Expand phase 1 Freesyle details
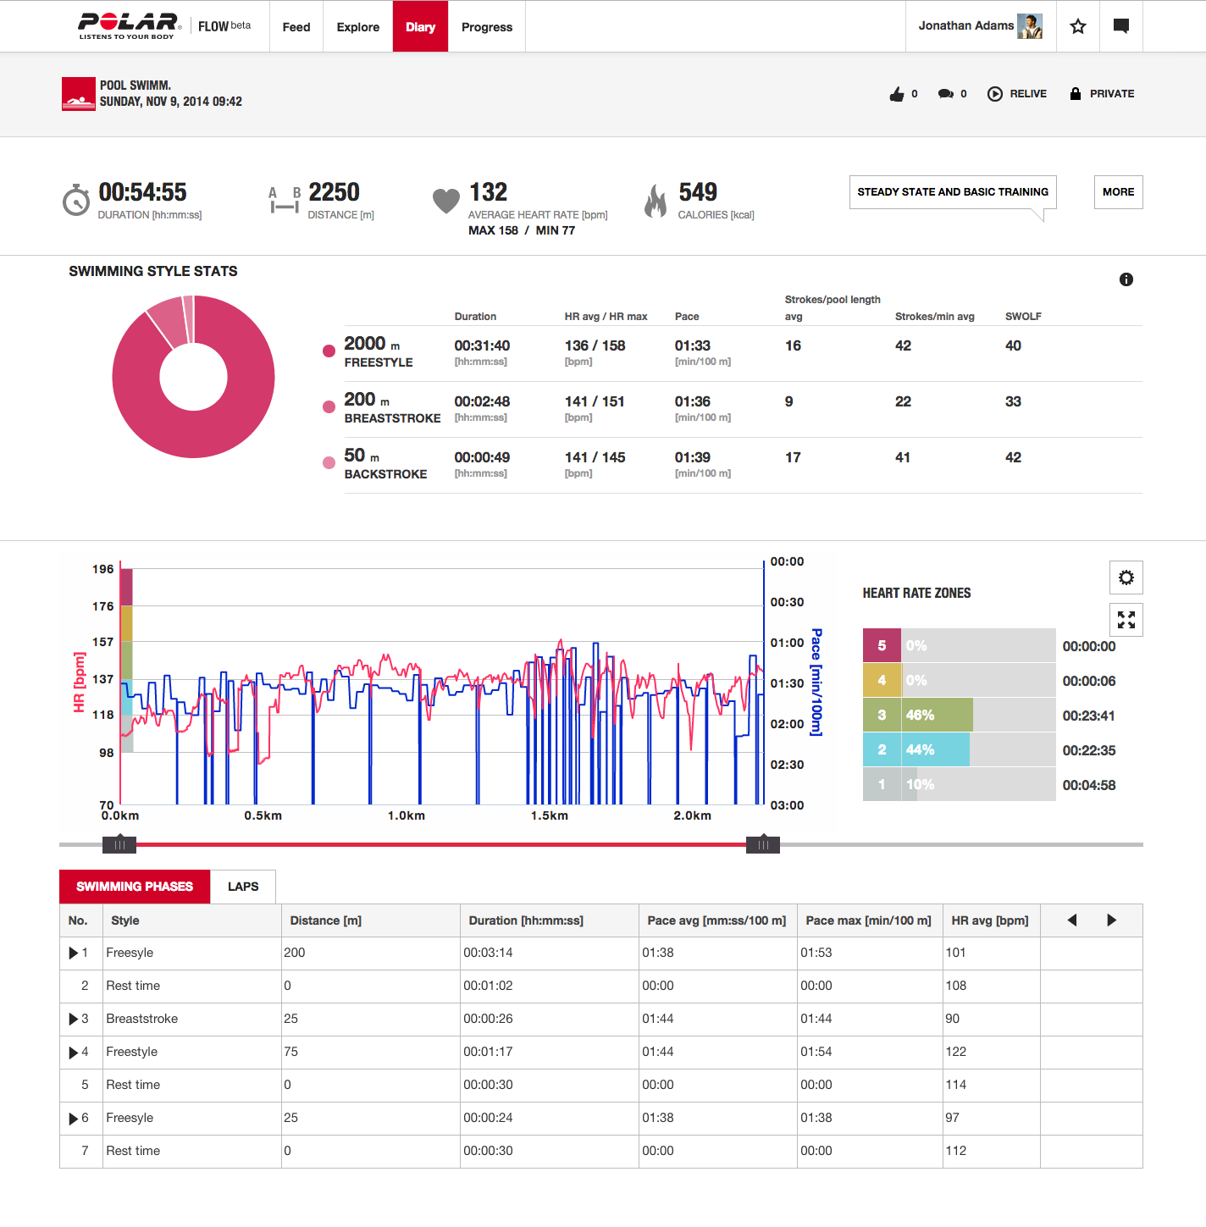1206x1227 pixels. [75, 953]
